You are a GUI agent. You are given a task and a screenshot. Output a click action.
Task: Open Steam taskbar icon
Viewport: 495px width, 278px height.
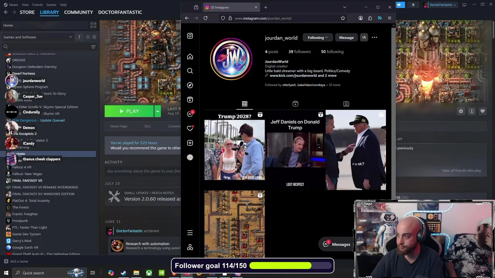(123, 273)
